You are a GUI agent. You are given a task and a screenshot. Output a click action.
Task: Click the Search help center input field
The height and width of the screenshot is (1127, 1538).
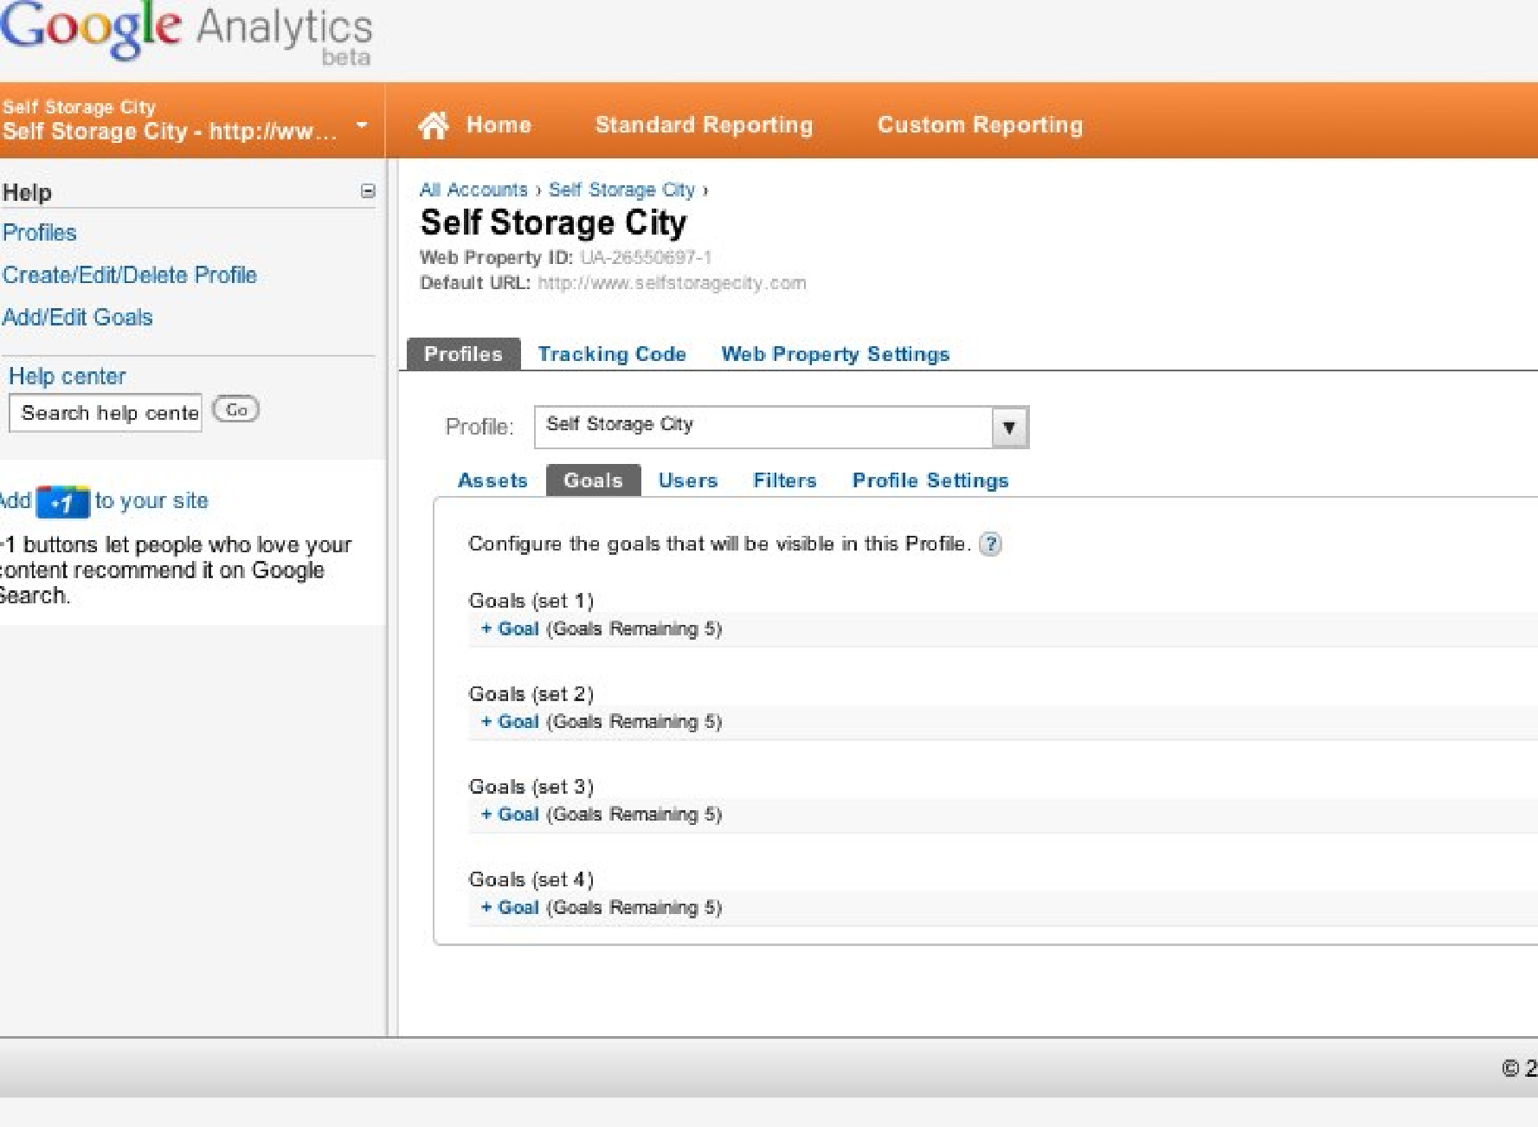click(106, 413)
